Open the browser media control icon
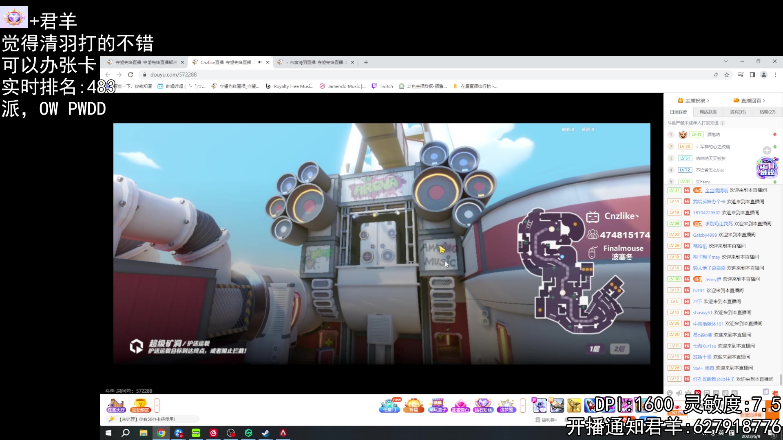The height and width of the screenshot is (440, 783). coord(741,75)
